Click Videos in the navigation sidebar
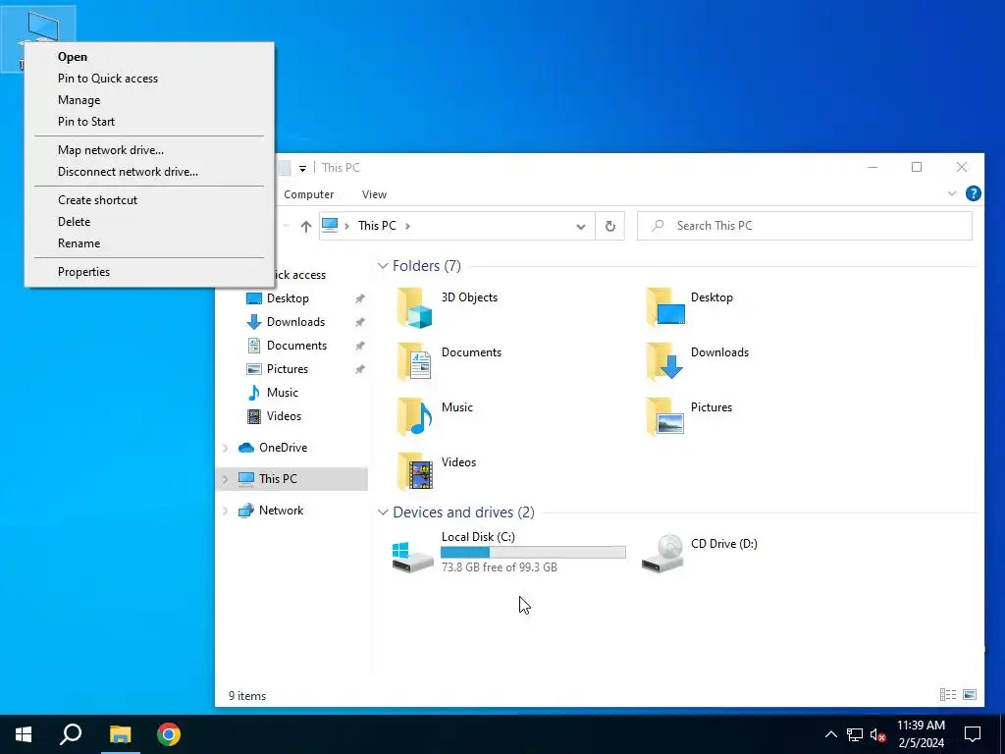 (284, 416)
